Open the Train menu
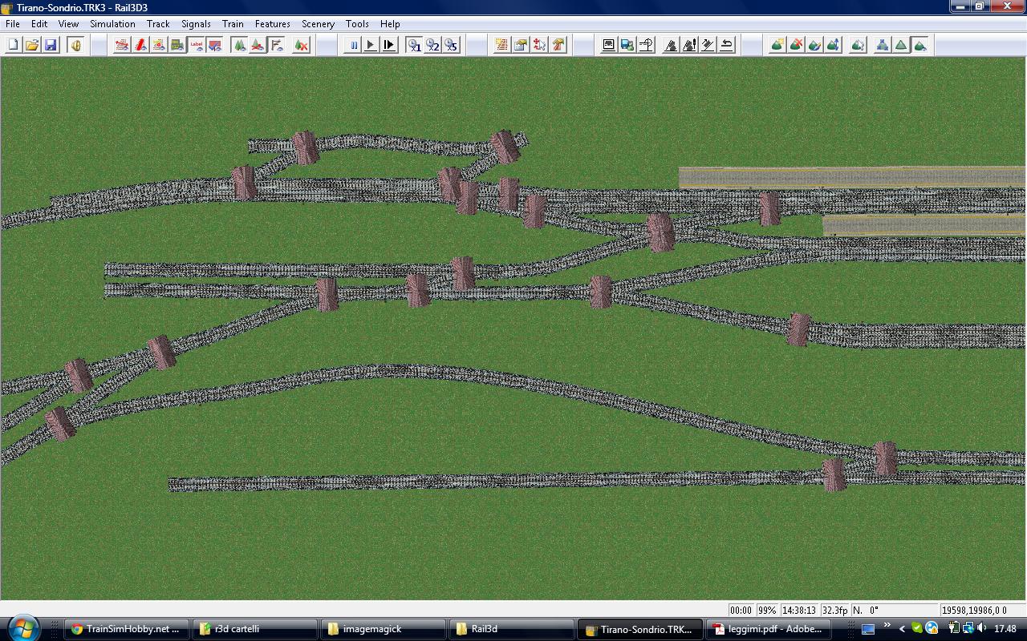The image size is (1027, 641). point(233,24)
